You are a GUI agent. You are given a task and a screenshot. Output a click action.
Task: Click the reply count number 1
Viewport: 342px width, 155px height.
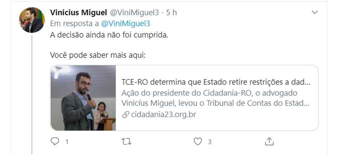tap(66, 142)
